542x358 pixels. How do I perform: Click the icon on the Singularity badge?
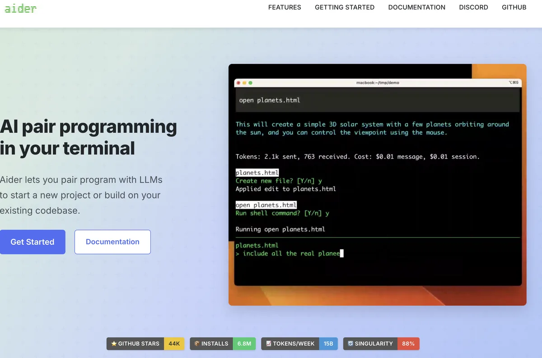pyautogui.click(x=350, y=344)
